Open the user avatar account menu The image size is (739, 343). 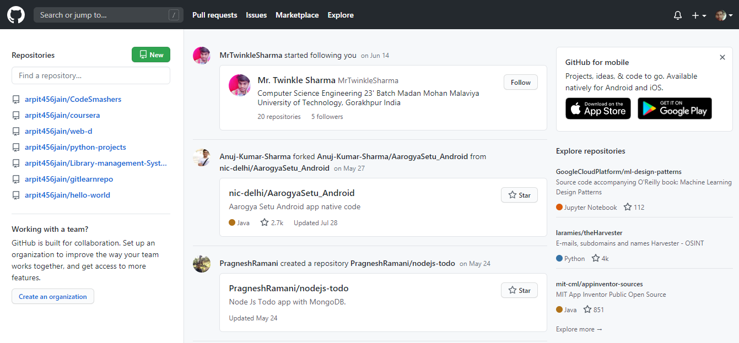pos(724,15)
